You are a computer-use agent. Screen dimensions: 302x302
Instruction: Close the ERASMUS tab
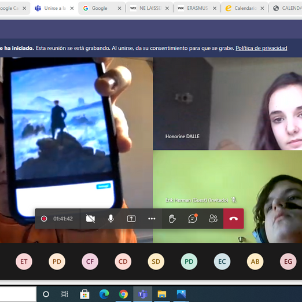click(x=215, y=8)
